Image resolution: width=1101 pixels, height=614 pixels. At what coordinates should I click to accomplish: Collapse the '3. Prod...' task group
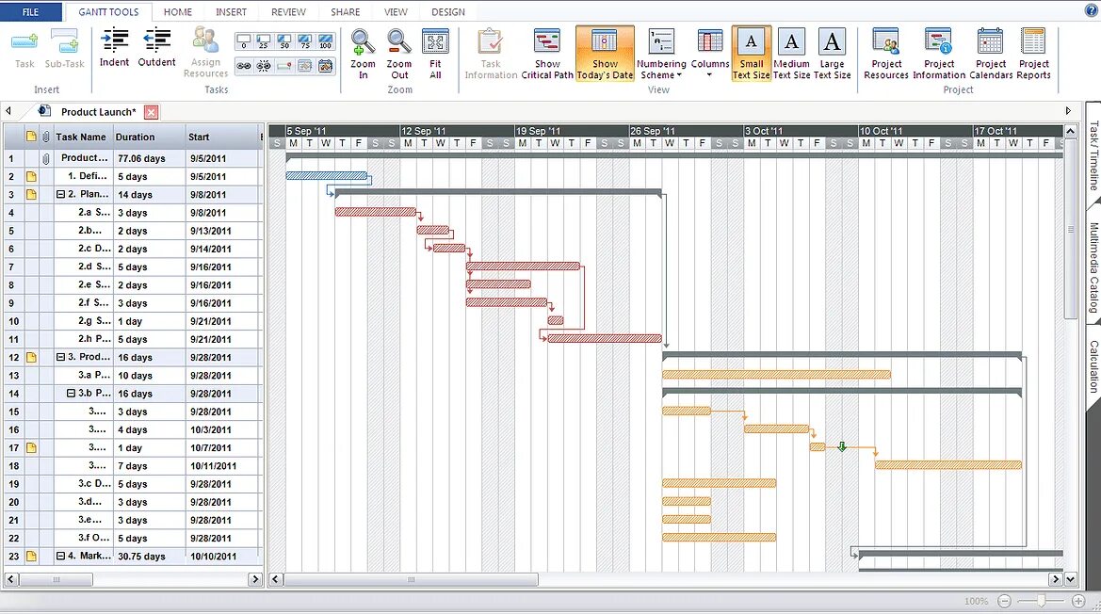(60, 357)
